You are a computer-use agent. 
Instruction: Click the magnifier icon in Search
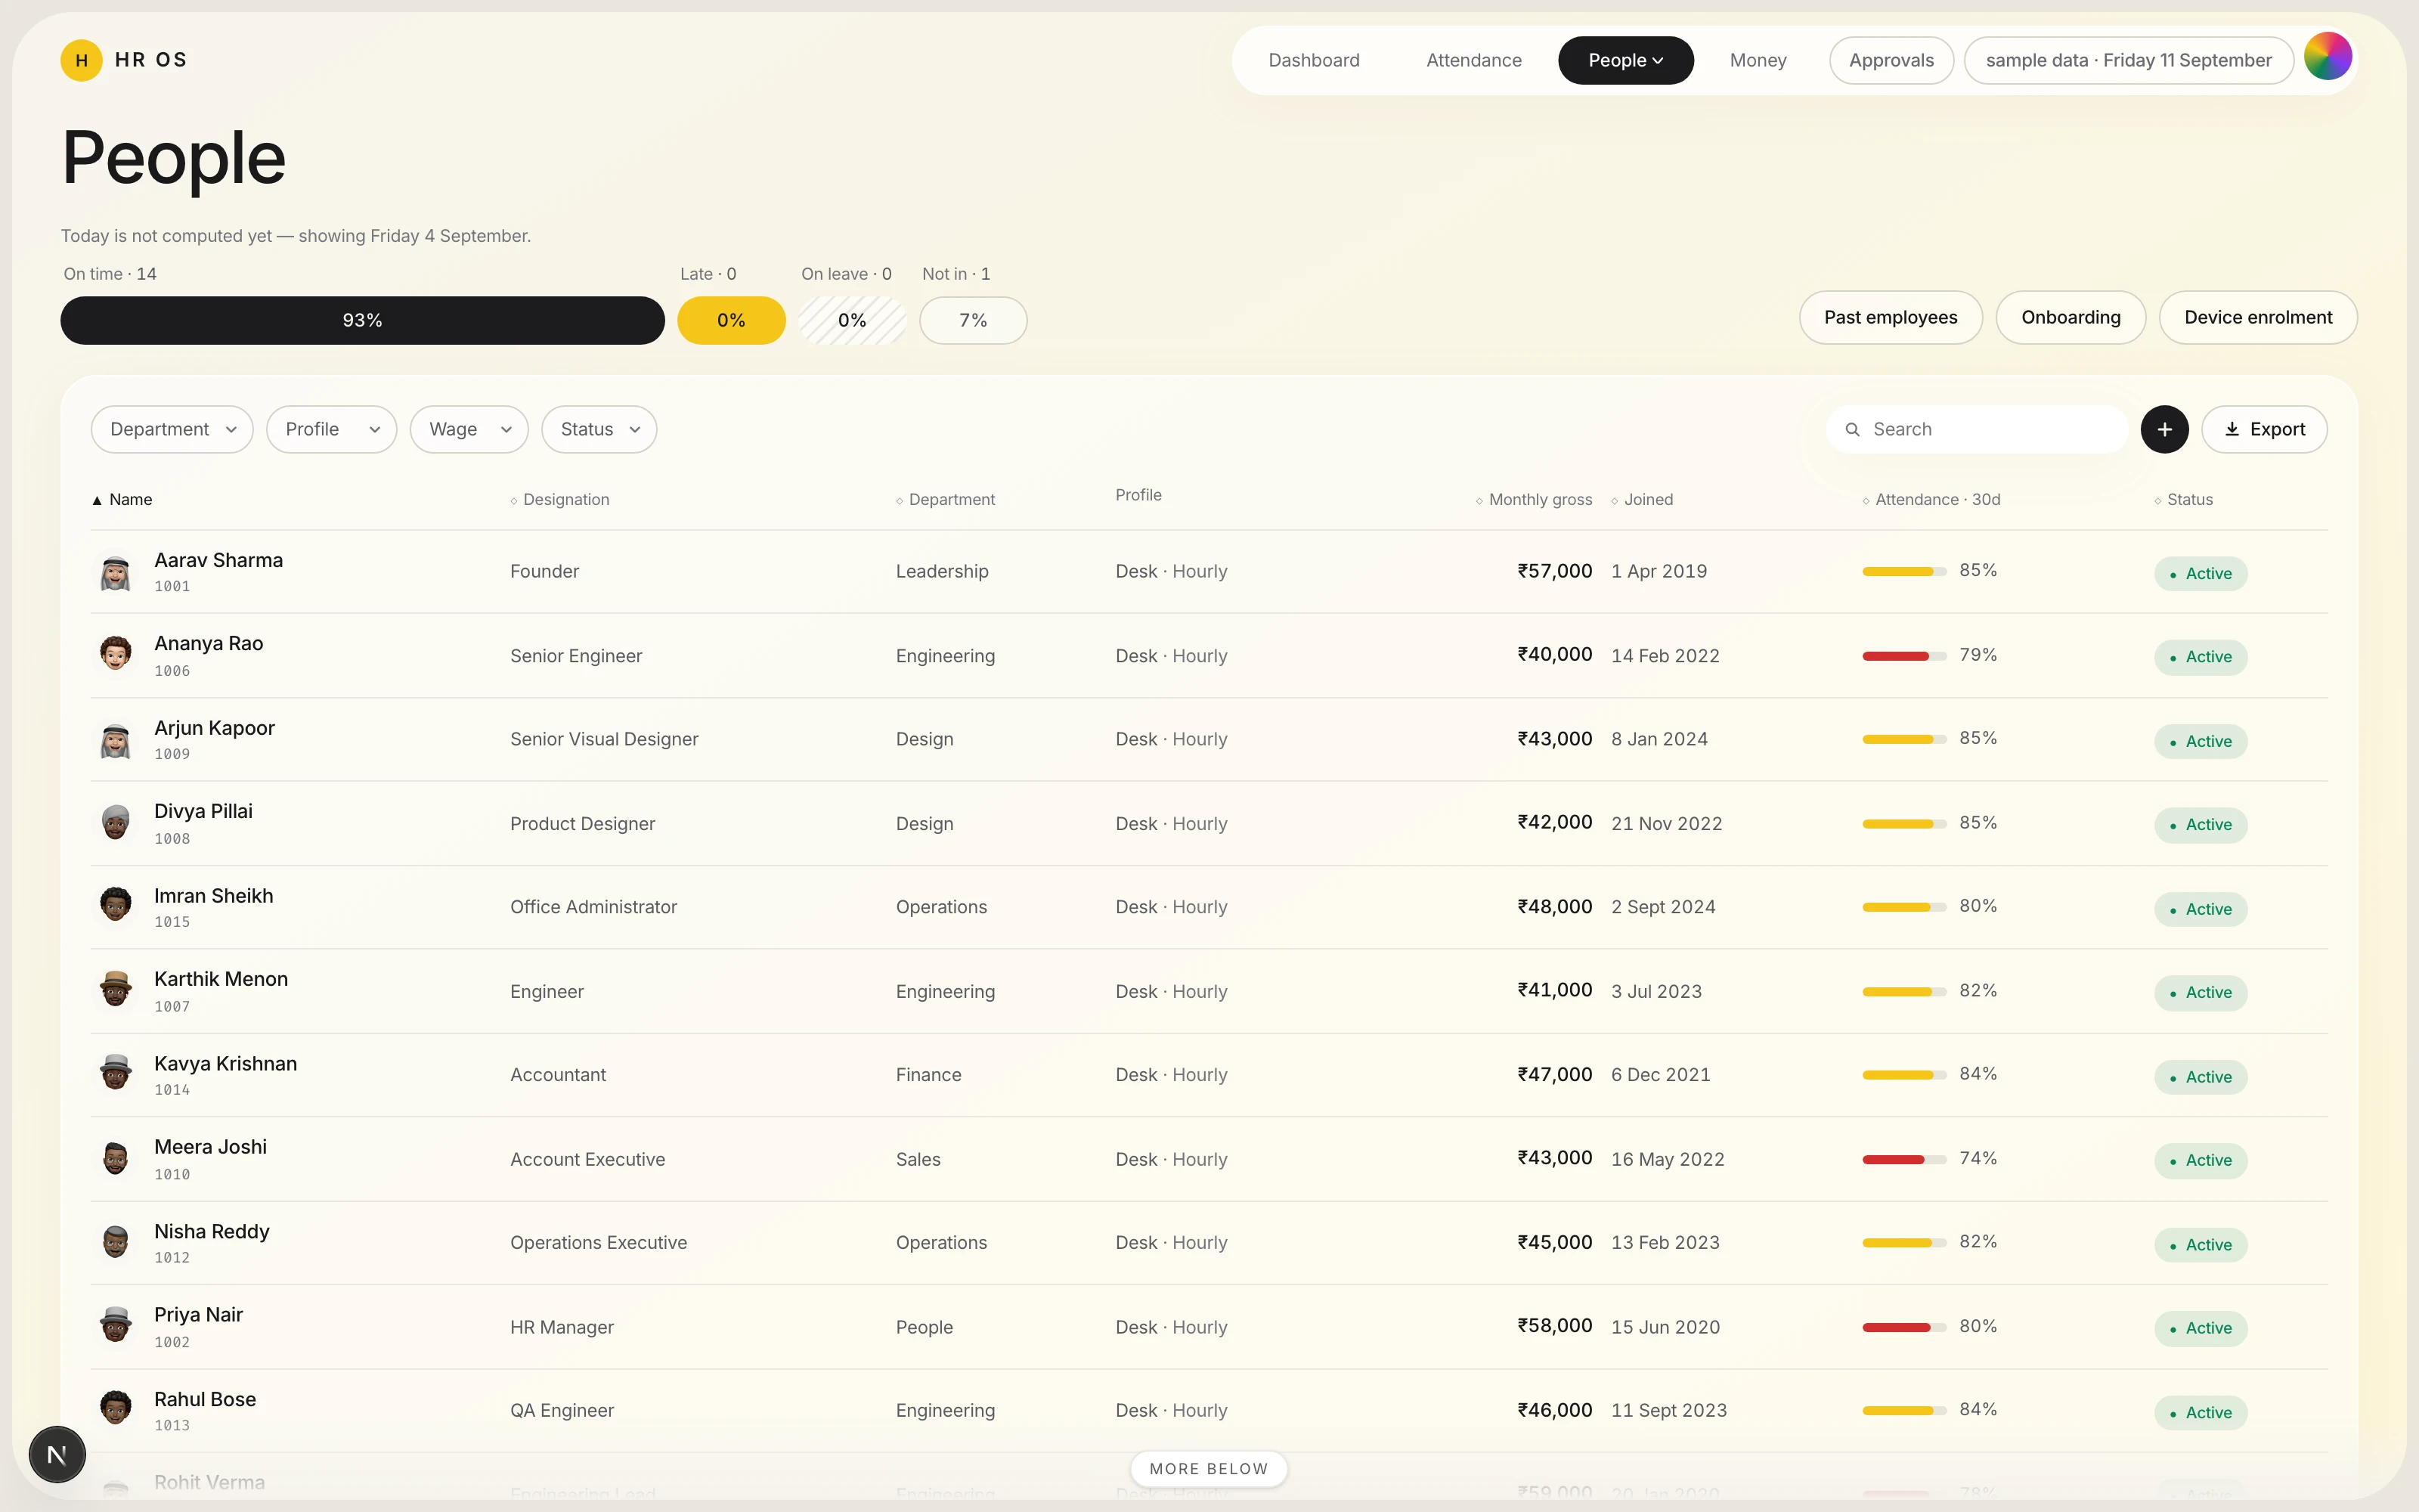point(1852,429)
